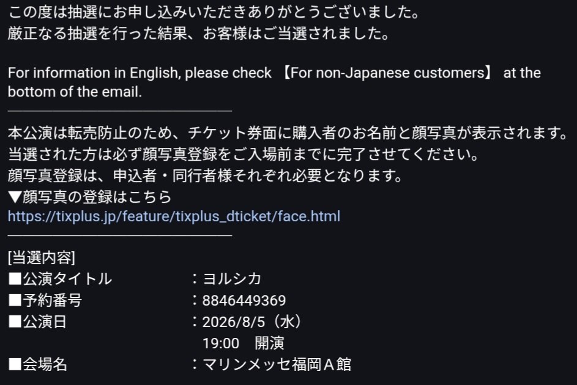Click the line starting 本公演は転売防止のため
Viewport: 577px width, 385px height.
pos(285,132)
